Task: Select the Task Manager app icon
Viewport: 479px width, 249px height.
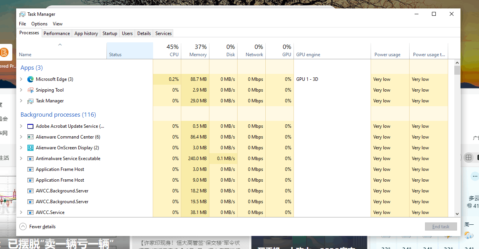Action: (x=30, y=100)
